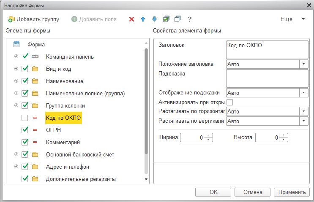314x202 pixels.
Task: Click the Применить button
Action: (292, 192)
